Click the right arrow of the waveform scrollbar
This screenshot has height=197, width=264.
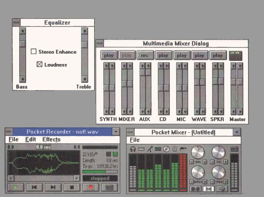77,178
